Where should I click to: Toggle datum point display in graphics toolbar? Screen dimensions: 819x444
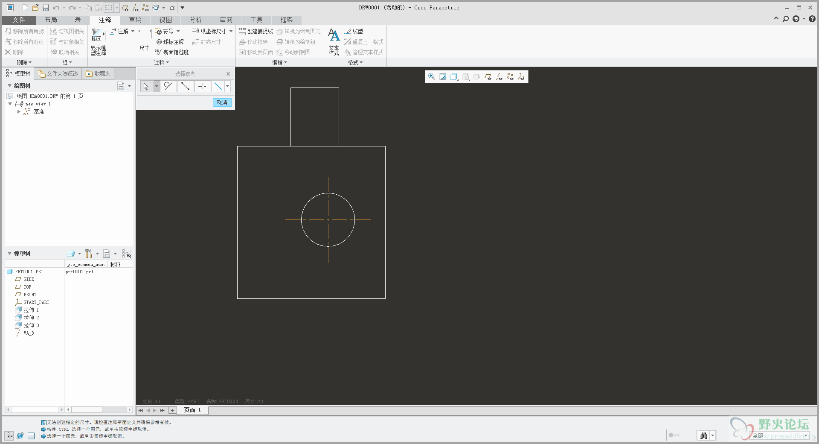coord(510,77)
